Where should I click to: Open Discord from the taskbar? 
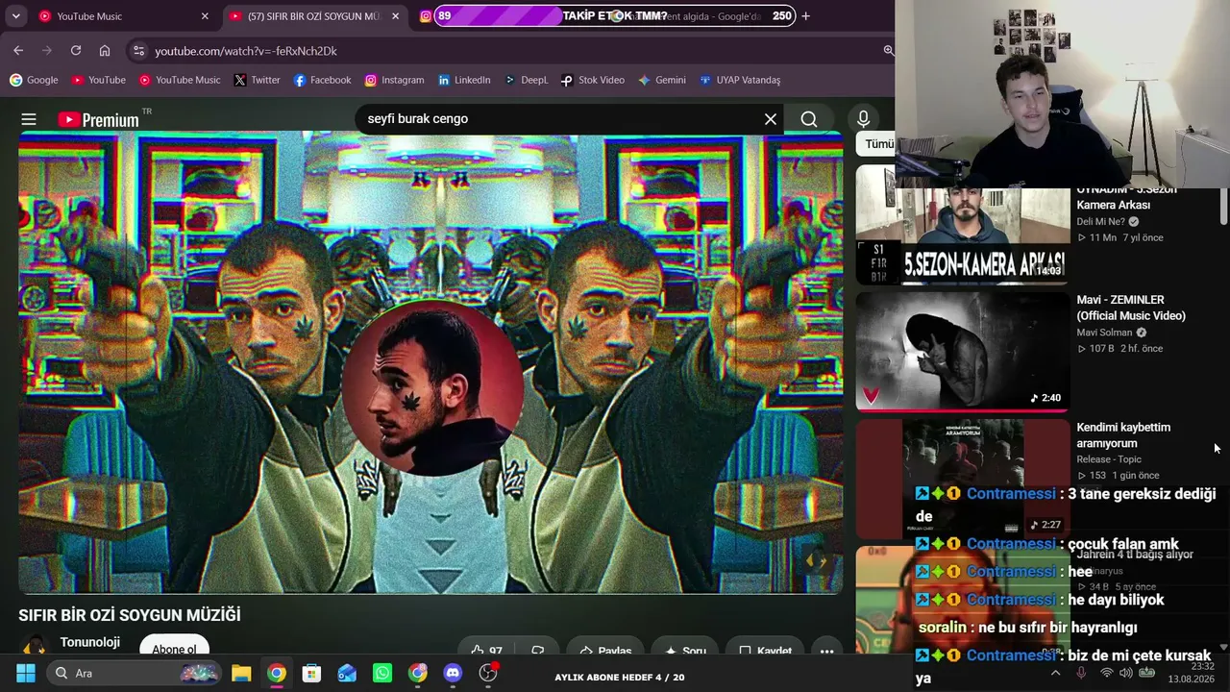pyautogui.click(x=453, y=673)
